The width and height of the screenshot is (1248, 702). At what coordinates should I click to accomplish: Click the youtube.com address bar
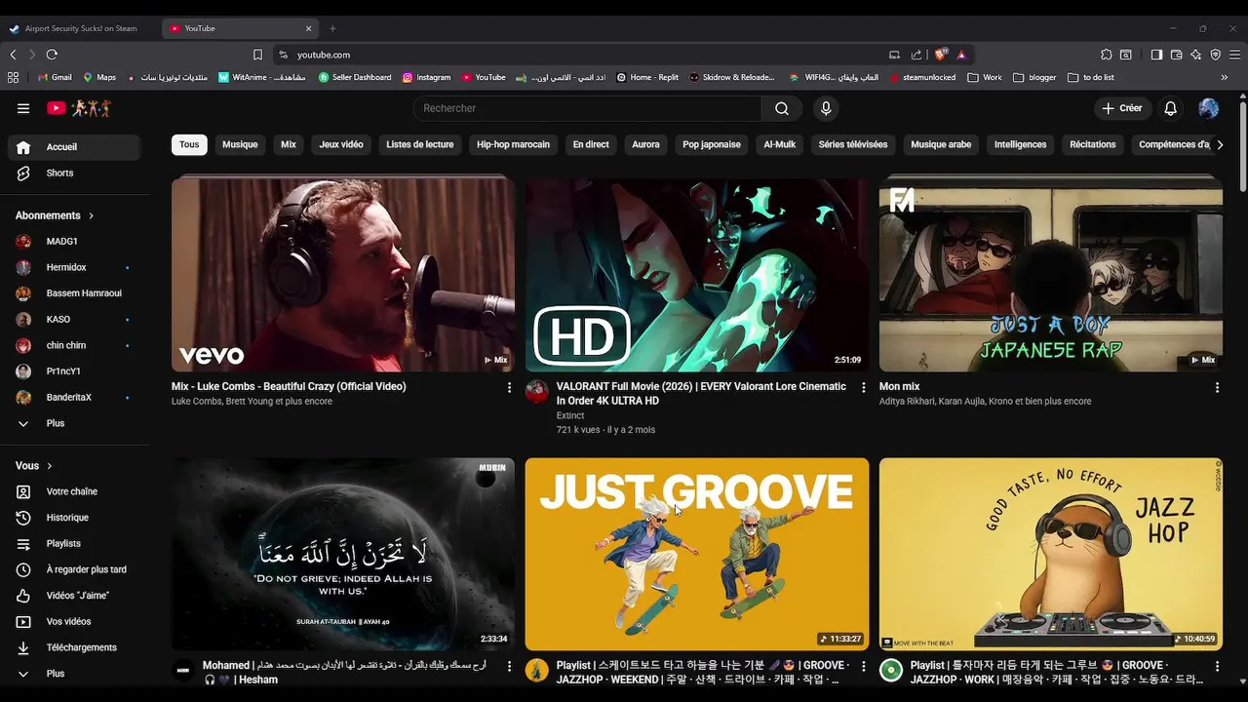(575, 55)
